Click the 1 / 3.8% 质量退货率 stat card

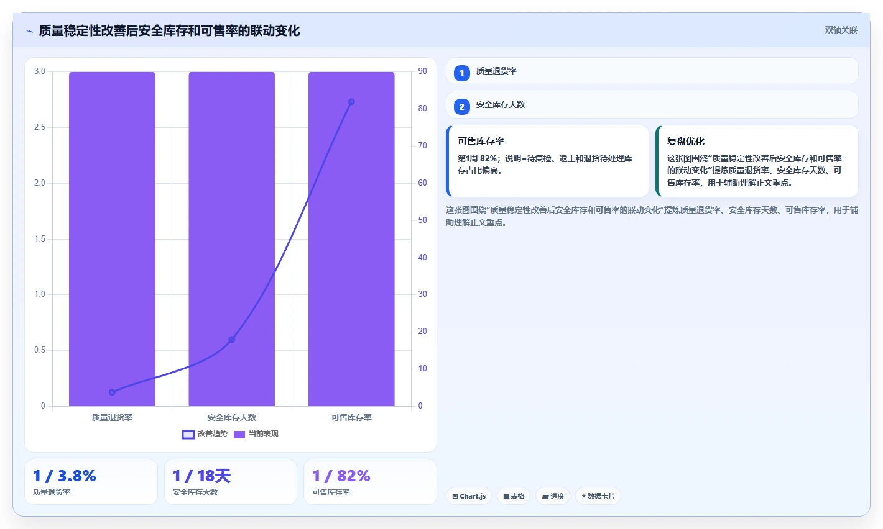pos(91,482)
